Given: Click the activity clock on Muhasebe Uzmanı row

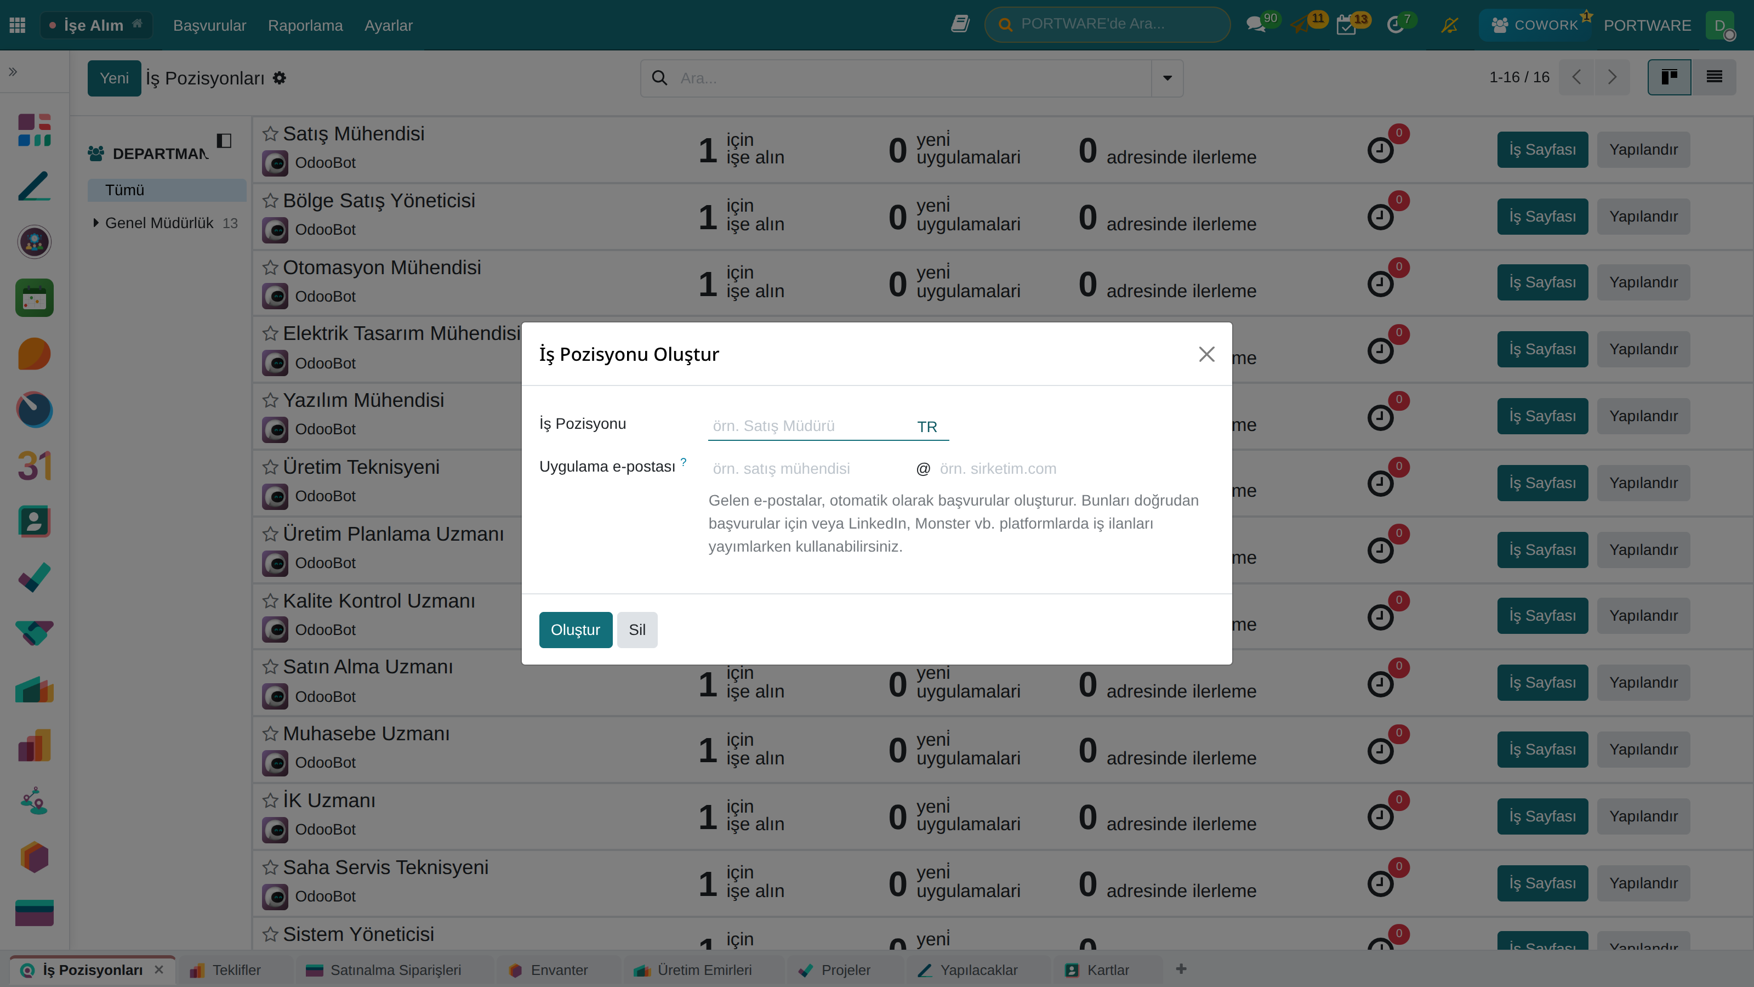Looking at the screenshot, I should coord(1380,751).
